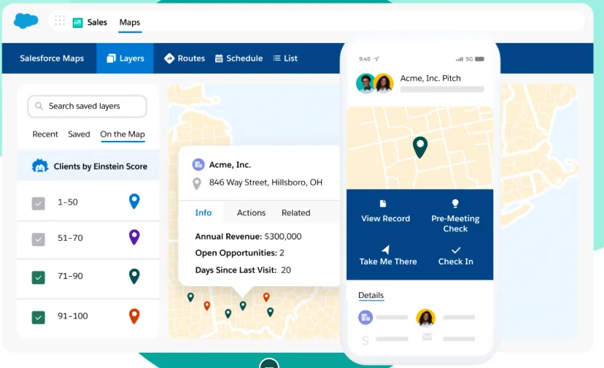Uncheck the 71–90 score checkbox
This screenshot has height=368, width=604.
click(38, 277)
